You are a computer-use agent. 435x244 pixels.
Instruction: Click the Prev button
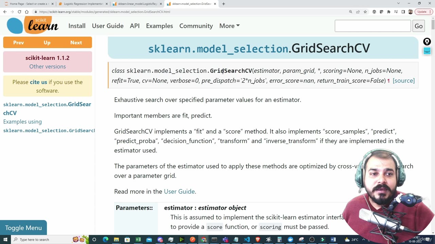click(x=18, y=42)
